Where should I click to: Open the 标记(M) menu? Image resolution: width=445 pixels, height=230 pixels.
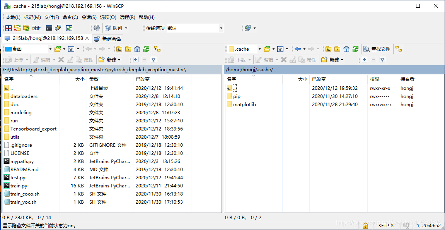click(32, 17)
